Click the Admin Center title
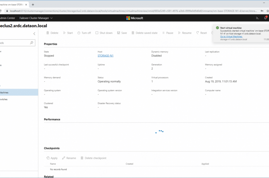 (x=7, y=18)
